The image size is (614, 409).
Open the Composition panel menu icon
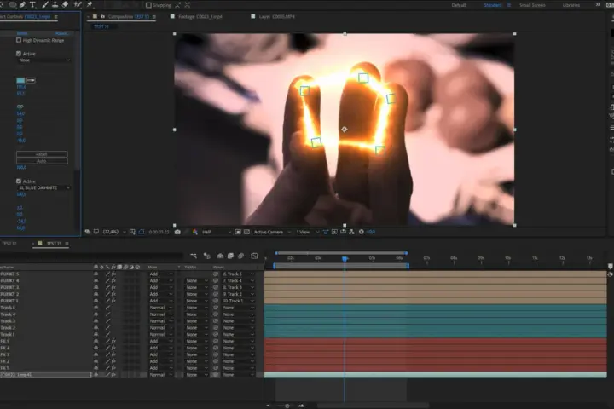[x=153, y=17]
